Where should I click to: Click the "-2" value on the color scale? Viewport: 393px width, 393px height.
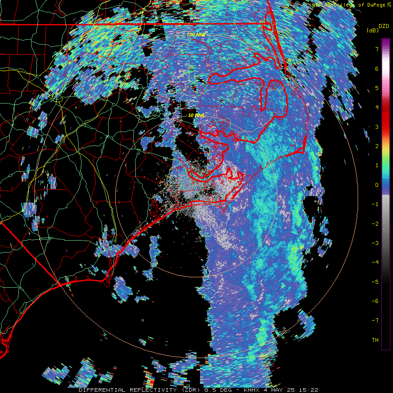tap(375, 224)
